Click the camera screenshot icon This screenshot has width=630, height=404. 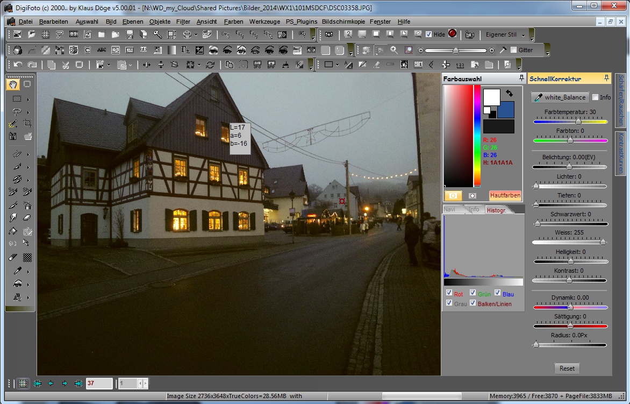tap(329, 34)
